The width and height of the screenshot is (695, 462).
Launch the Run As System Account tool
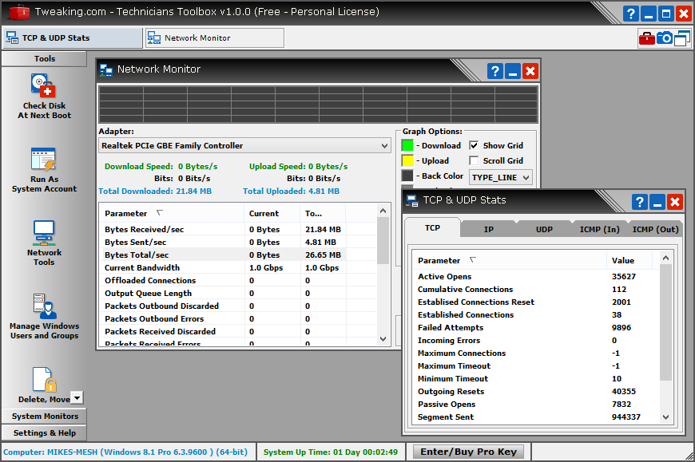[44, 170]
